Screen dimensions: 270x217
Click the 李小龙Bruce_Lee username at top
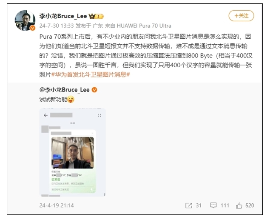[63, 16]
